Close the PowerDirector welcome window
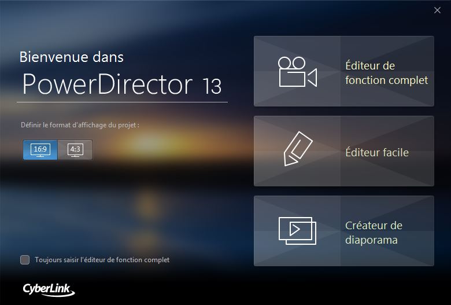Viewport: 451px width, 305px height. 437,10
